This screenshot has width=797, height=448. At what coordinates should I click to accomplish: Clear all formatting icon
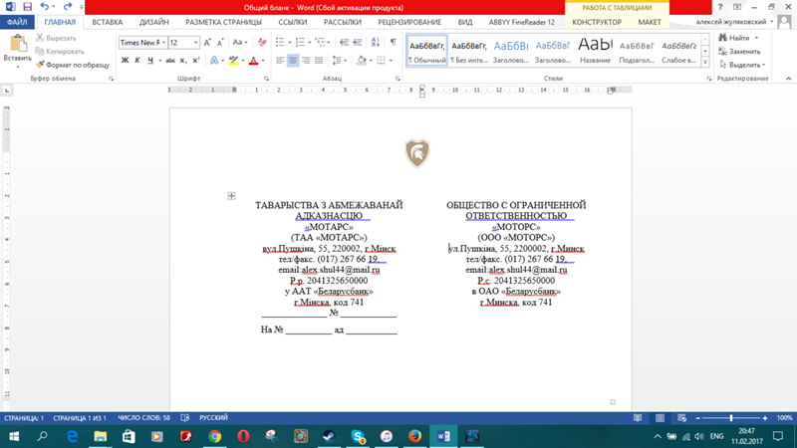262,43
